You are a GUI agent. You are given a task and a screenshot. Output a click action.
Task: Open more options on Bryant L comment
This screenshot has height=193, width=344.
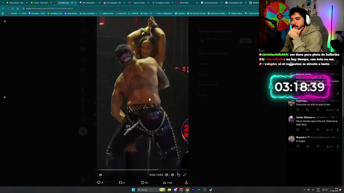click(x=338, y=137)
